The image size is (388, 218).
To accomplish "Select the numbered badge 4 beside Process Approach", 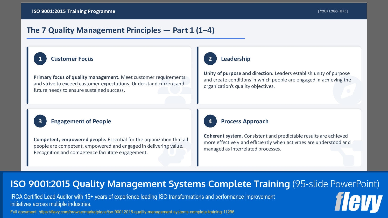I will pyautogui.click(x=210, y=121).
